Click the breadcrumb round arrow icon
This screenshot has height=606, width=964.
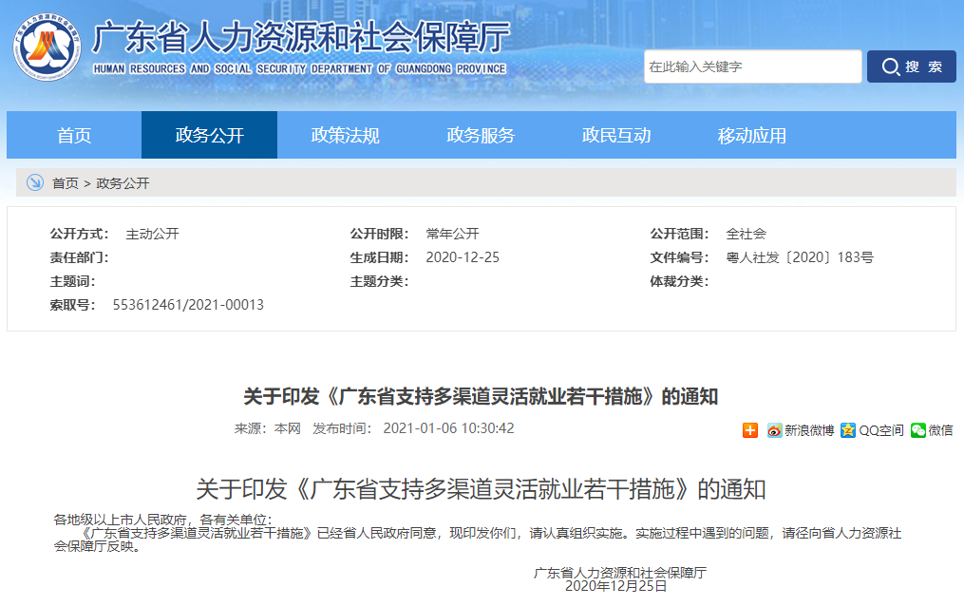click(35, 182)
